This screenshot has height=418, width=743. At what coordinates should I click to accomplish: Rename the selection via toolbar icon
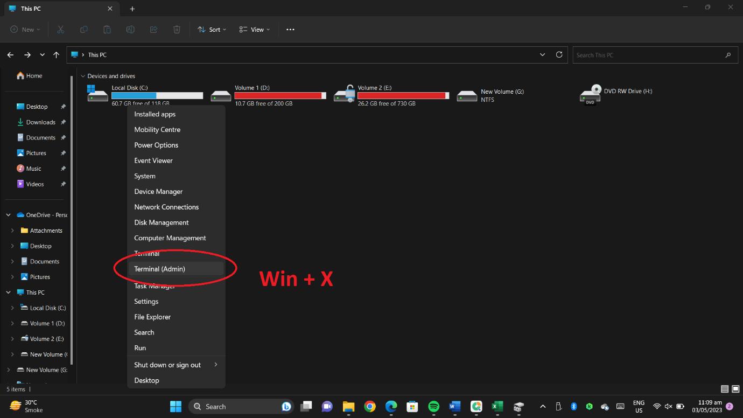click(x=130, y=30)
